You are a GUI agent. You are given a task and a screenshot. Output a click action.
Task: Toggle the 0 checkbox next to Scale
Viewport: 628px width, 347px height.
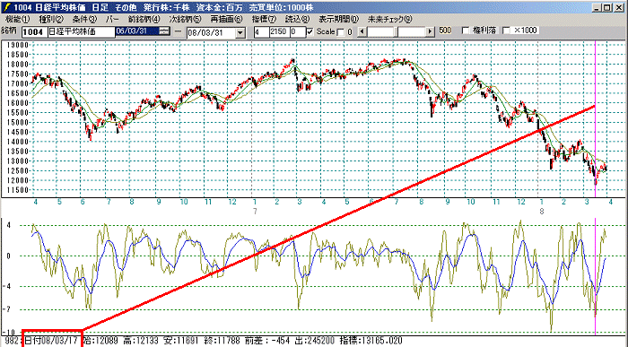point(340,32)
